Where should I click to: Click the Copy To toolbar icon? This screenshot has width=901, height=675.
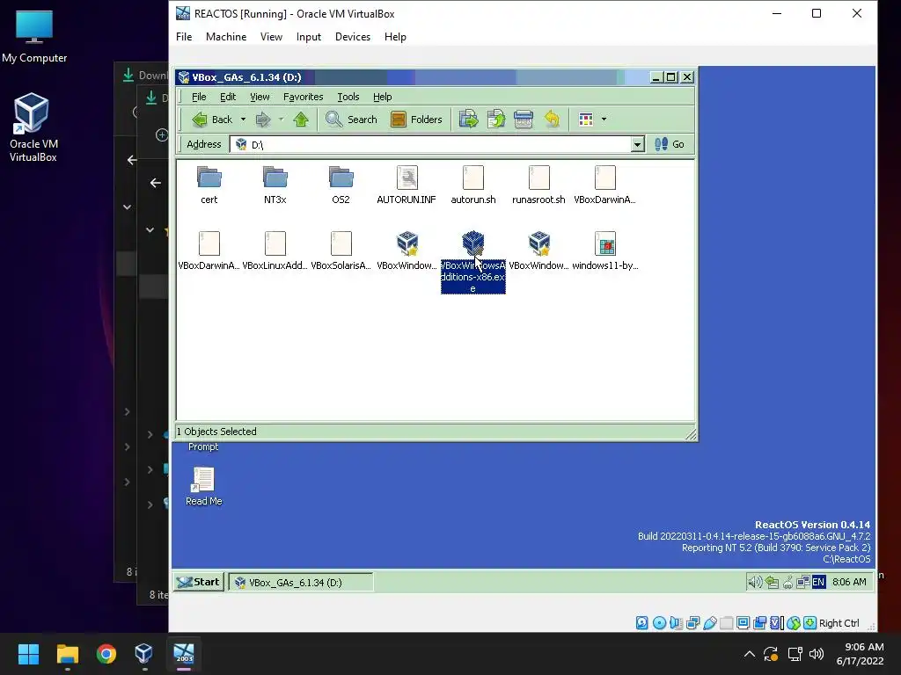496,120
